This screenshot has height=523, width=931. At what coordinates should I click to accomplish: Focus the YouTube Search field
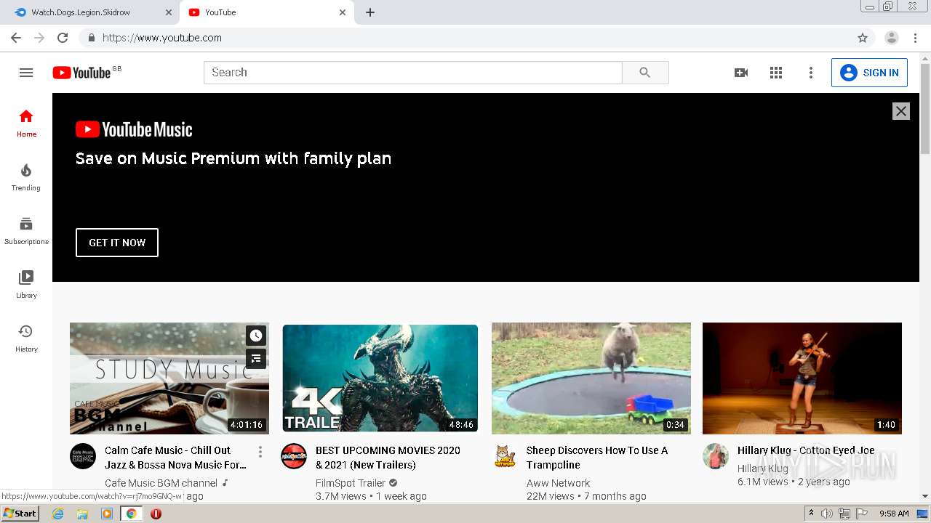(413, 73)
